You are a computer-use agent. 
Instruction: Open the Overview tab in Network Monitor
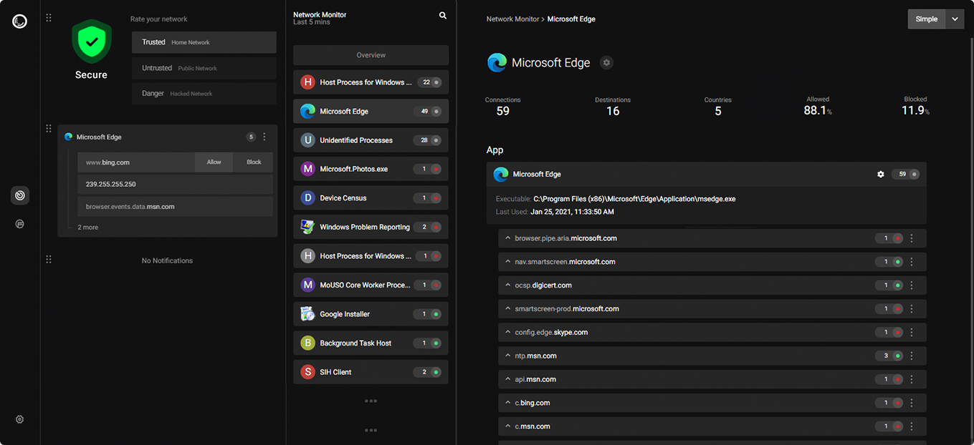coord(371,55)
